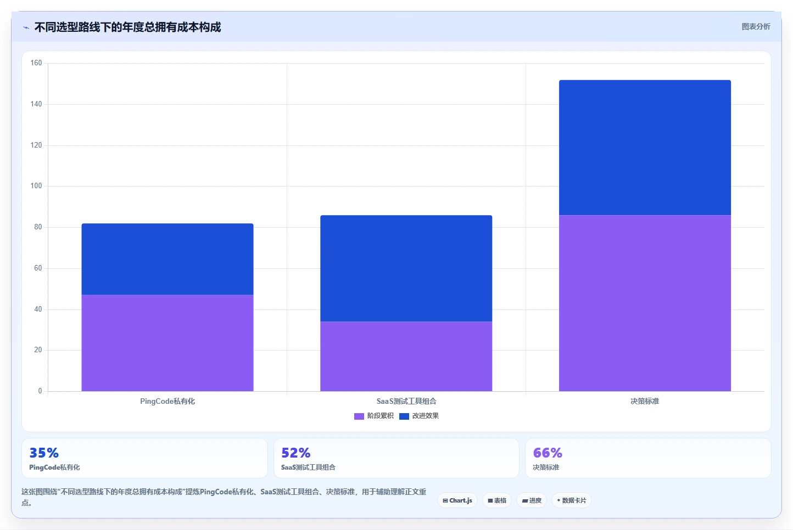793x530 pixels.
Task: Click the 阶段累积 legend label
Action: click(x=381, y=416)
